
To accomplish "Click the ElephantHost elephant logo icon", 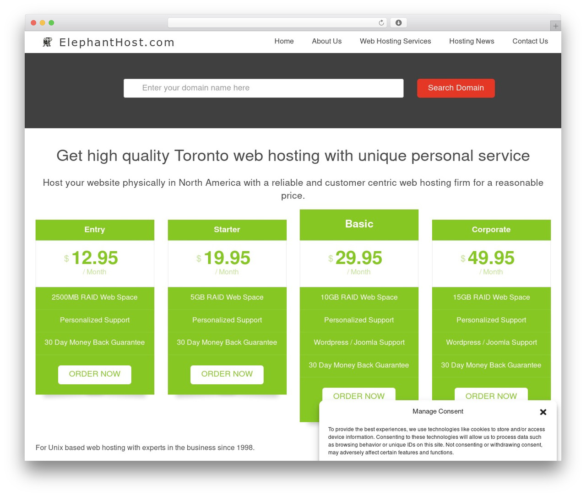I will pyautogui.click(x=47, y=42).
